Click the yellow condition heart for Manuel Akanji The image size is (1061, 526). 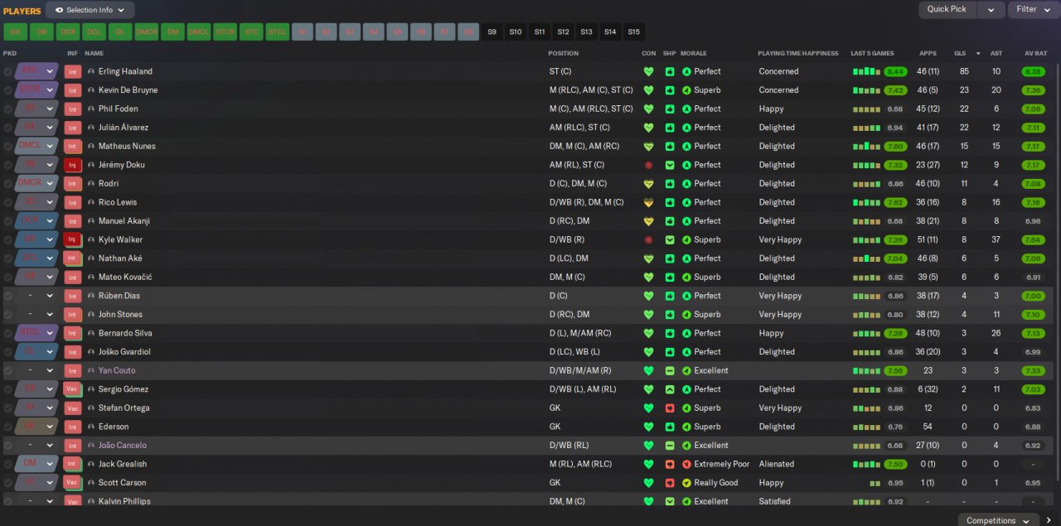[x=648, y=221]
